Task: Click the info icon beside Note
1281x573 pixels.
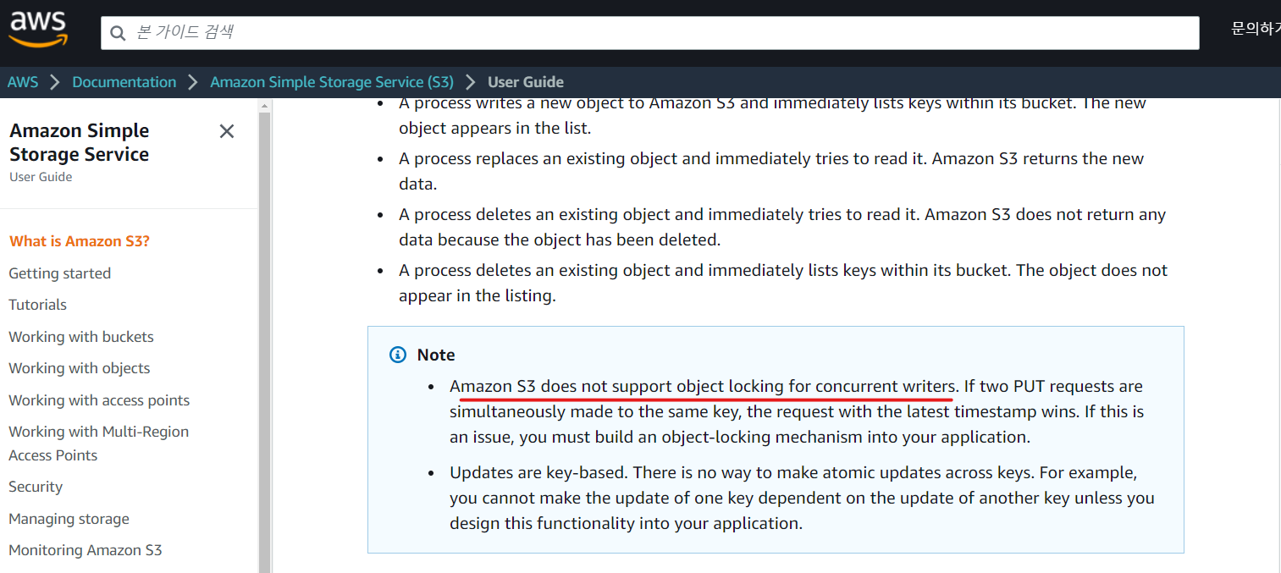Action: (398, 355)
